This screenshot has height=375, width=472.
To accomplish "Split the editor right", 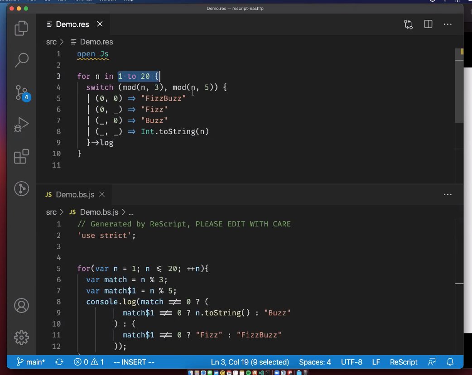I will coord(428,24).
